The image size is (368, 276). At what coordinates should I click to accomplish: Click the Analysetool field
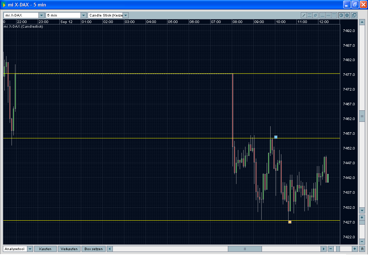15,249
